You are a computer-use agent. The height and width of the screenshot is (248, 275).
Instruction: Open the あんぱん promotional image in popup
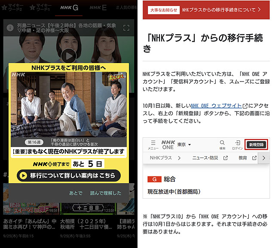(x=69, y=105)
